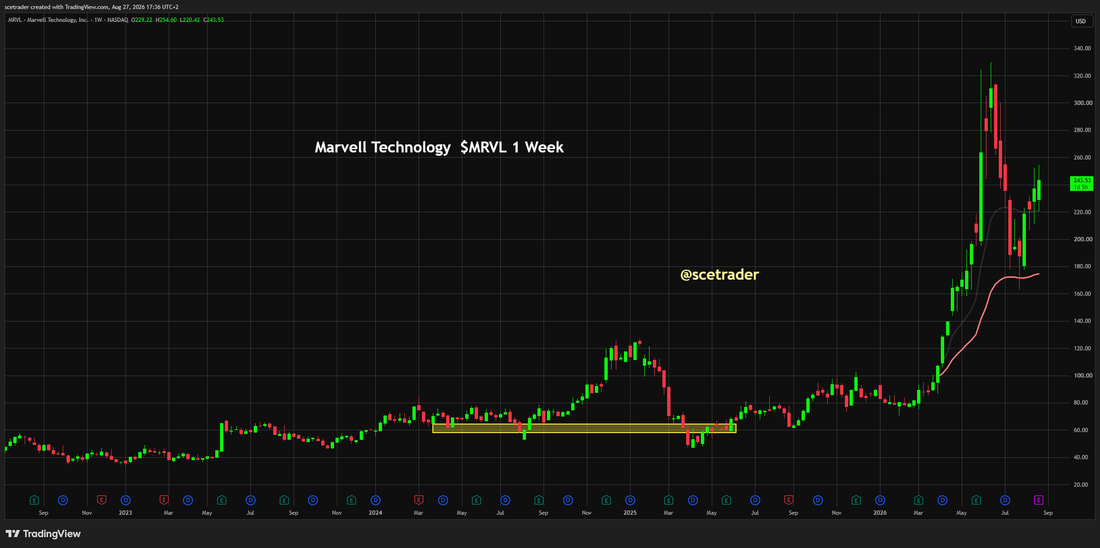This screenshot has width=1100, height=548.
Task: Click the earnings marker just after May 2025
Action: [726, 500]
